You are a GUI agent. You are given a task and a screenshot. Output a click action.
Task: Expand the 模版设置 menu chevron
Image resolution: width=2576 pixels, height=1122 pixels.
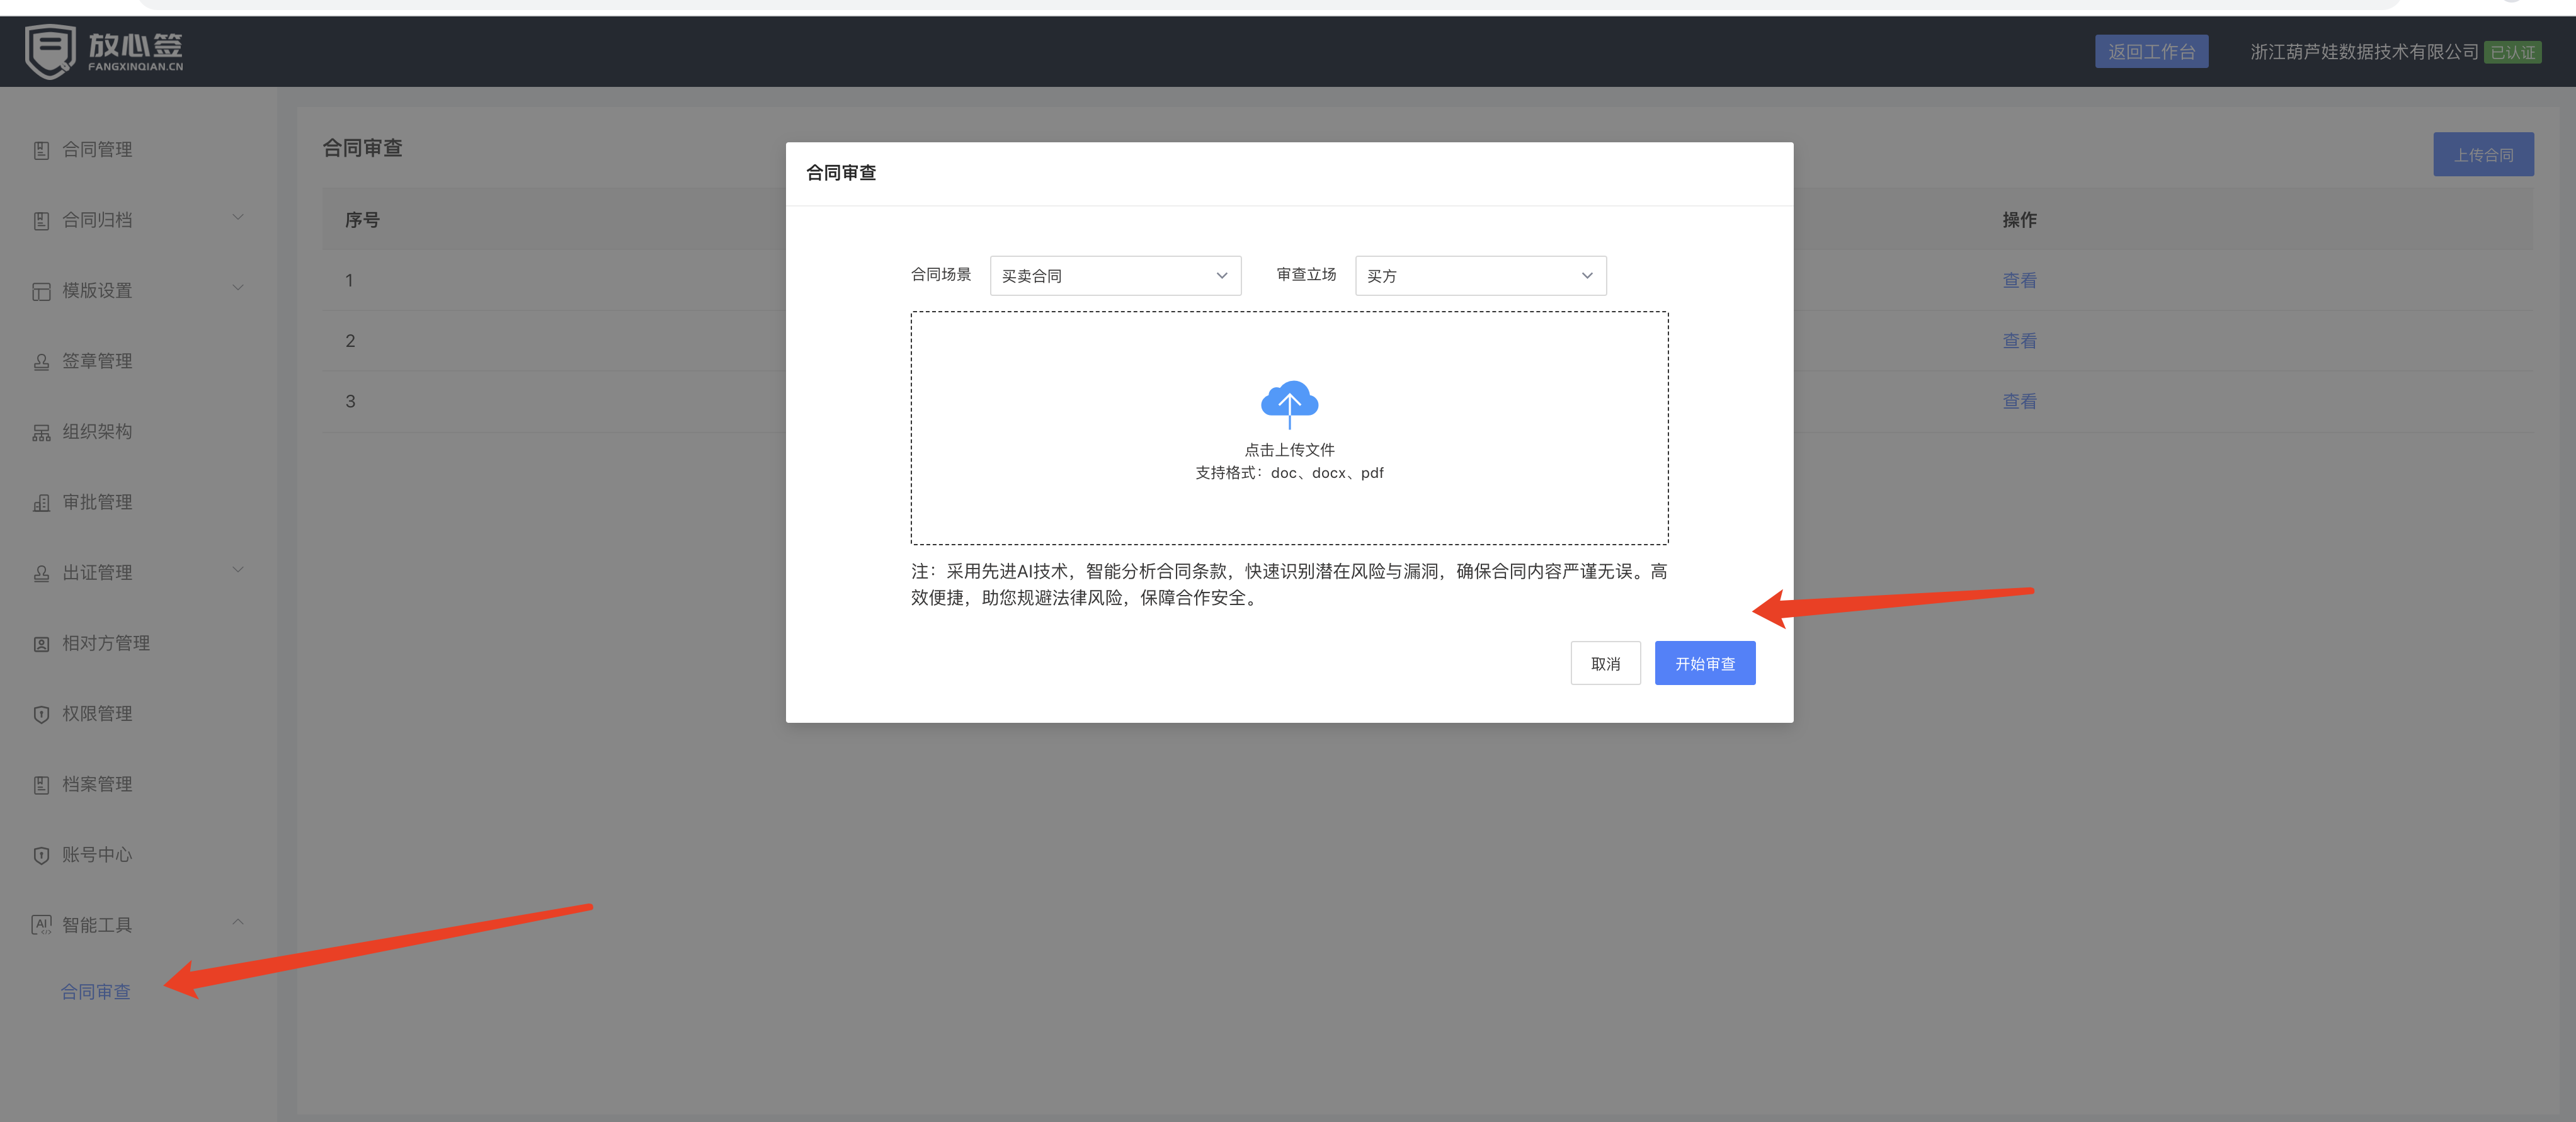(x=238, y=288)
